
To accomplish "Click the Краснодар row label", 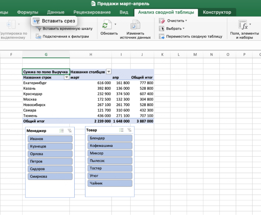I will [33, 94].
